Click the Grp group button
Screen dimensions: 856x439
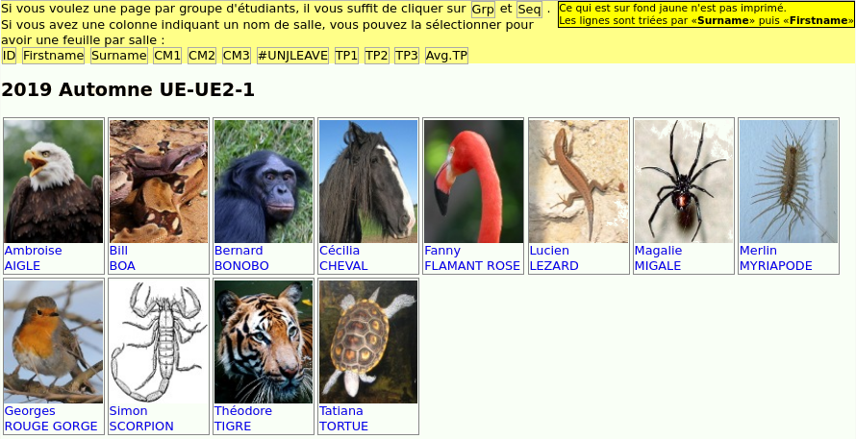click(483, 10)
